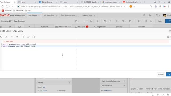This screenshot has width=171, height=96.
Task: Click the volume icon in the status bar
Action: pos(163,95)
